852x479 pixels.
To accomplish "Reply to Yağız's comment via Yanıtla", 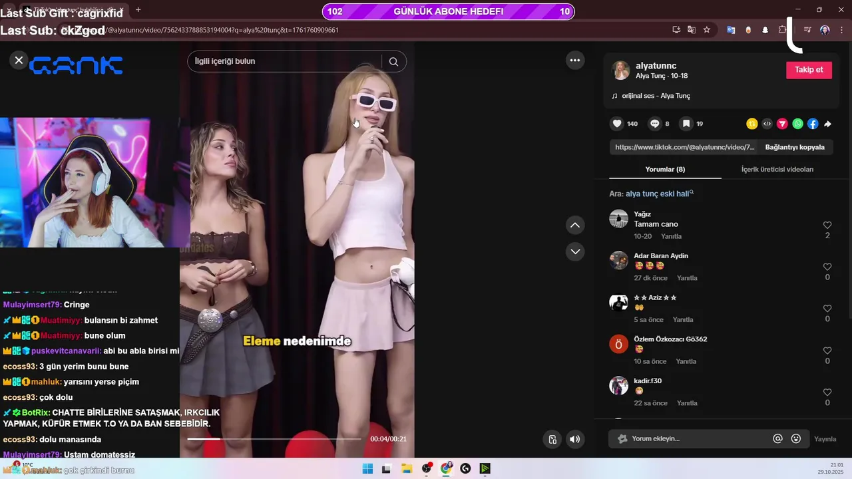I will pyautogui.click(x=671, y=236).
